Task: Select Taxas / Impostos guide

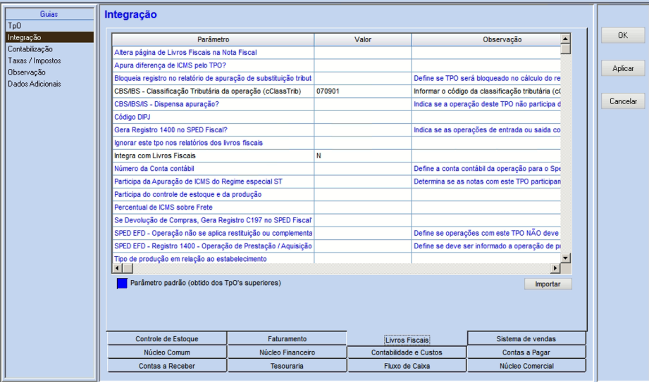Action: [x=34, y=61]
